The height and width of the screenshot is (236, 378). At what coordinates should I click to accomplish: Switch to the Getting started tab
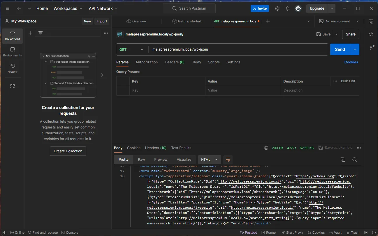(187, 21)
